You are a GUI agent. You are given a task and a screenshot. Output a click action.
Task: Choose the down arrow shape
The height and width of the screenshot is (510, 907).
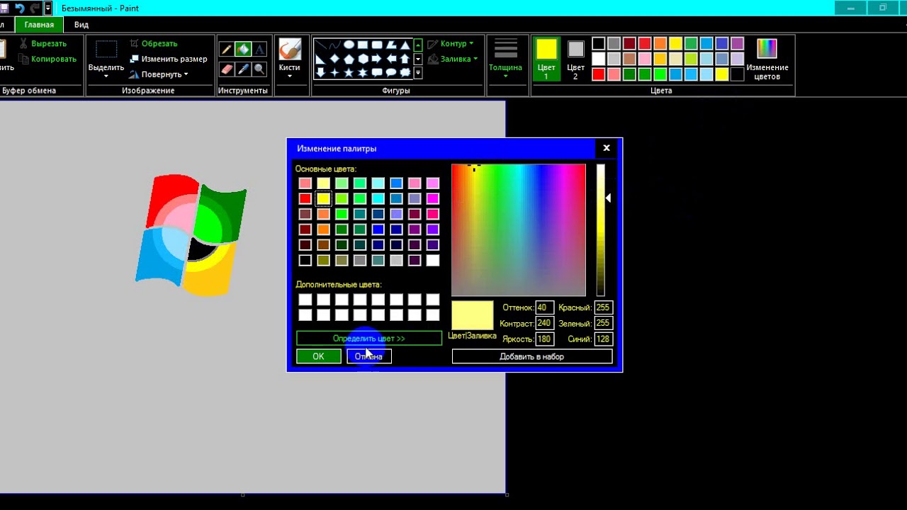point(320,72)
